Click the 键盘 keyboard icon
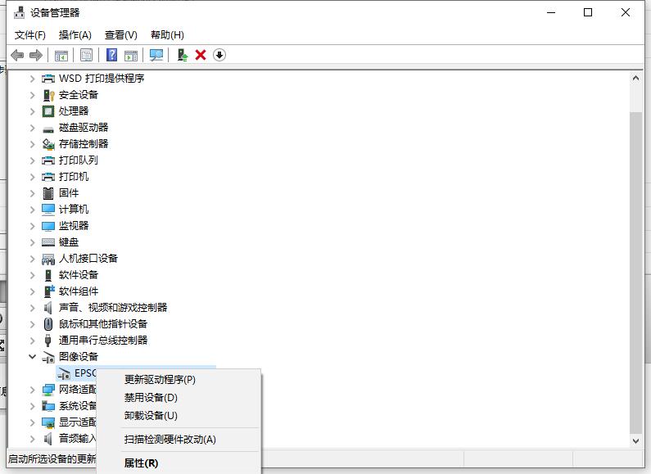The width and height of the screenshot is (651, 474). (48, 242)
